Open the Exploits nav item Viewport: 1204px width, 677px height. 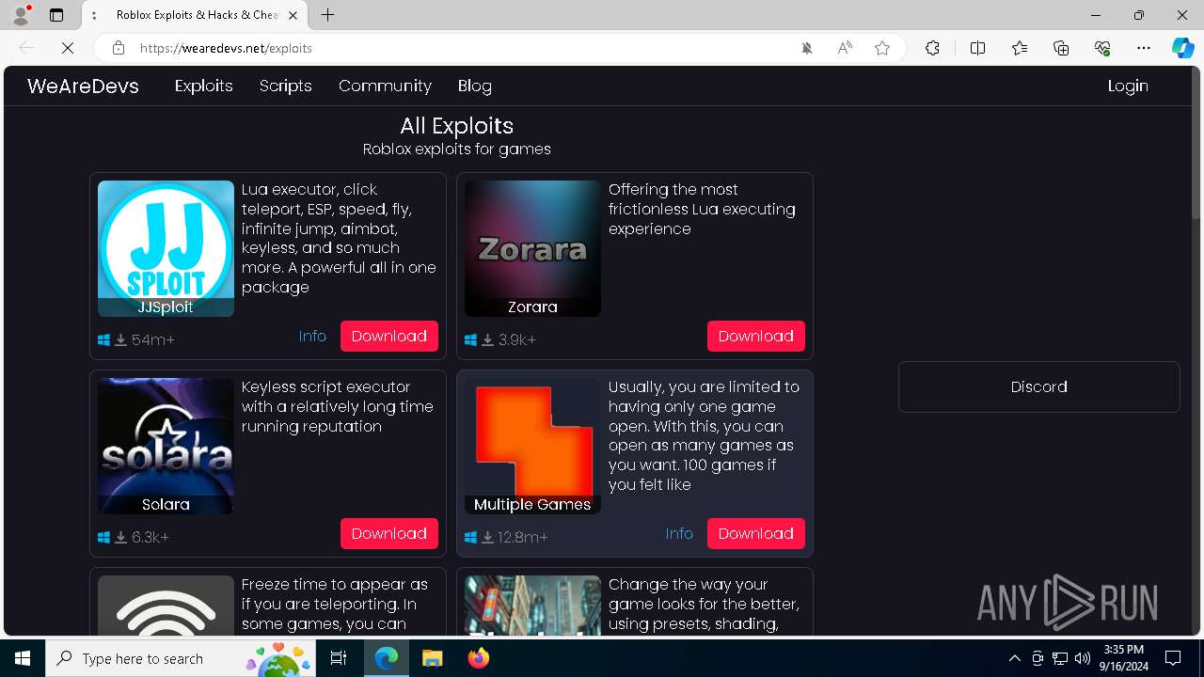[x=204, y=86]
